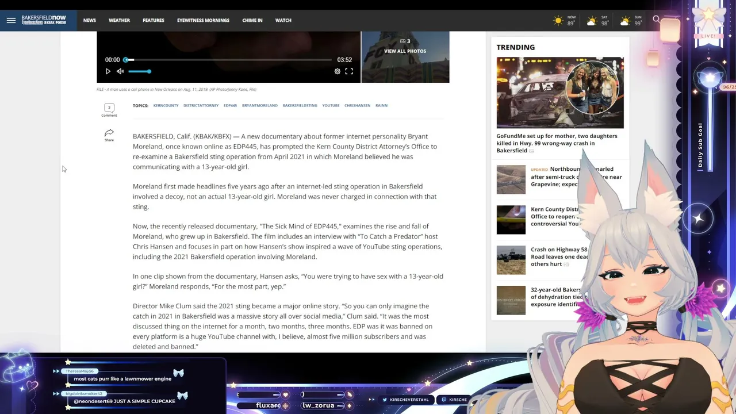The image size is (736, 414).
Task: Open the trending wrong-way crash photo
Action: click(559, 93)
